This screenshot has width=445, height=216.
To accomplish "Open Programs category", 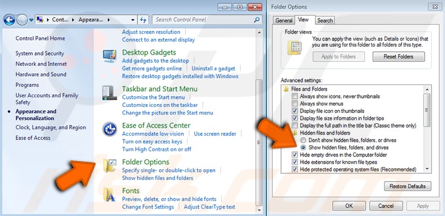I will click(27, 85).
